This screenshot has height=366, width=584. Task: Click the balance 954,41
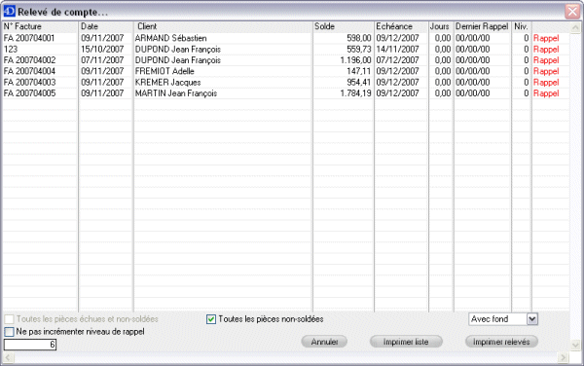click(359, 83)
